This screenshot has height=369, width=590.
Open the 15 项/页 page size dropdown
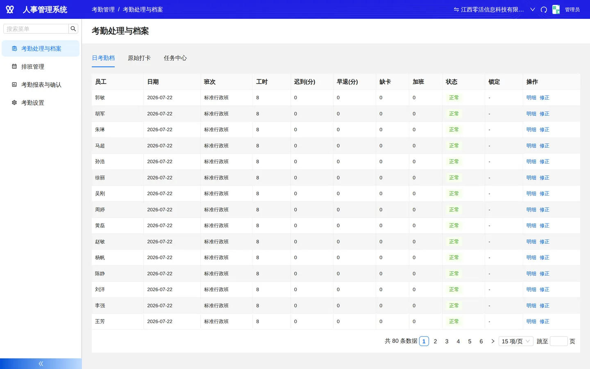pyautogui.click(x=516, y=341)
